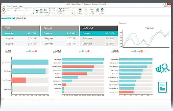173x111 pixels.
Task: Click Profit Growth 12.17% row
Action: point(21,33)
